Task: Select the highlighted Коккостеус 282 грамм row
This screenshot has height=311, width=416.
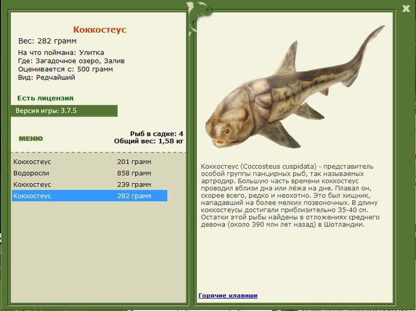Action: [89, 196]
